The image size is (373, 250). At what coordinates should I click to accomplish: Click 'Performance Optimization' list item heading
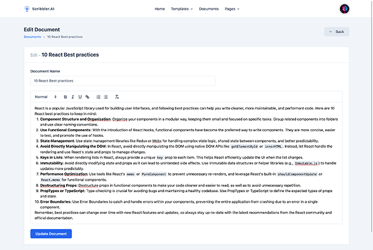click(x=64, y=174)
